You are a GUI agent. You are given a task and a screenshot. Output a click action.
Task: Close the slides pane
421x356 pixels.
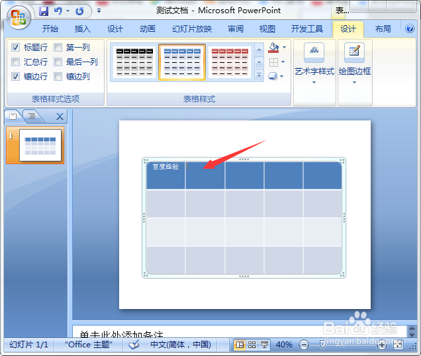[x=60, y=116]
